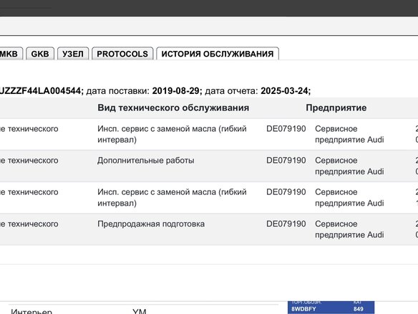Image resolution: width=418 pixels, height=314 pixels.
Task: Click the VIN text ending LA004544
Action: (42, 91)
